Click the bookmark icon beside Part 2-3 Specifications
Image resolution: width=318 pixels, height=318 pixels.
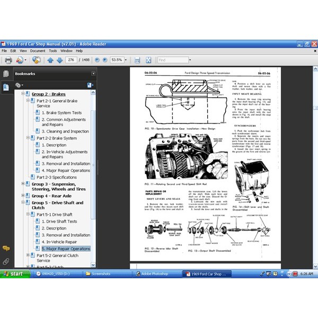click(33, 177)
